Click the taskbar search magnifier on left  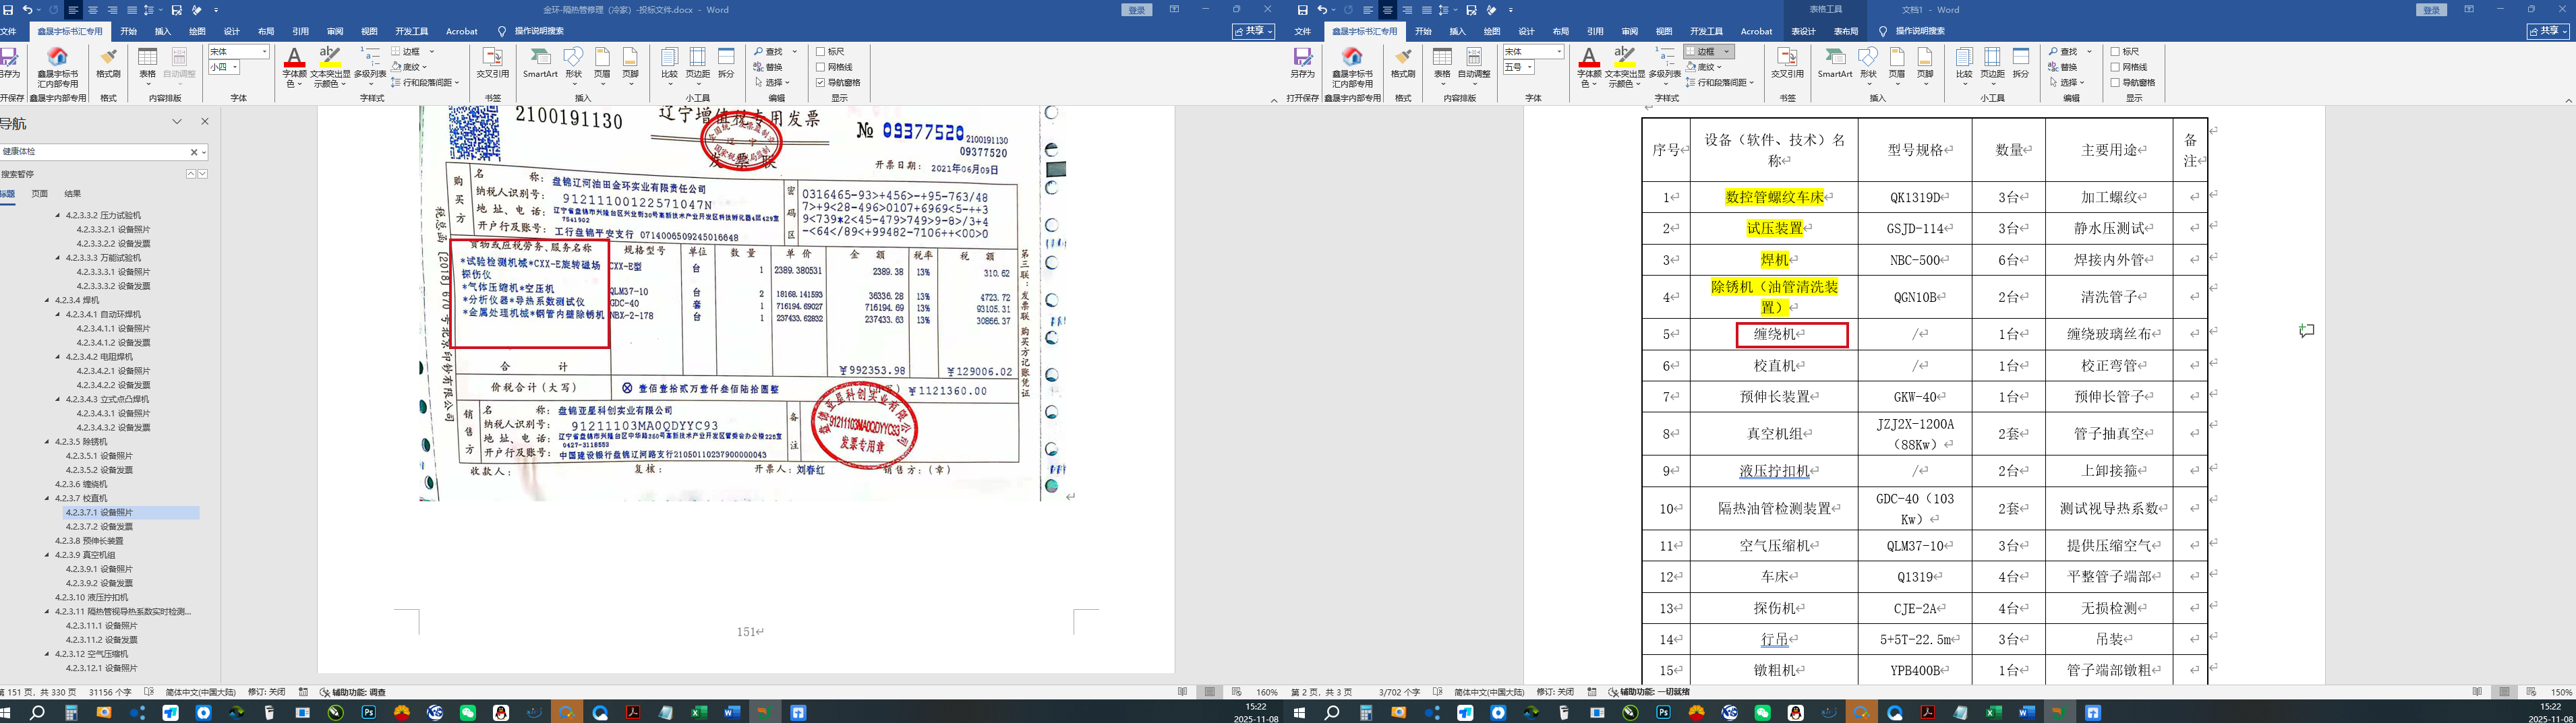[37, 713]
